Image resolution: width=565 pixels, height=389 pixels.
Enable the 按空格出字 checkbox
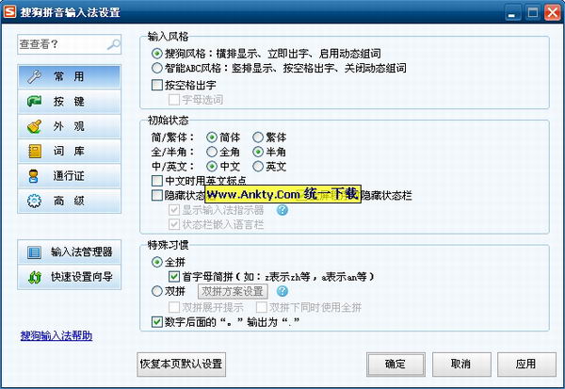(x=157, y=85)
